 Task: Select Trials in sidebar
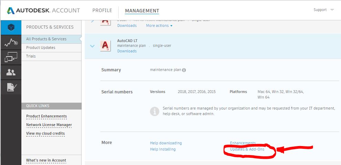pos(51,56)
